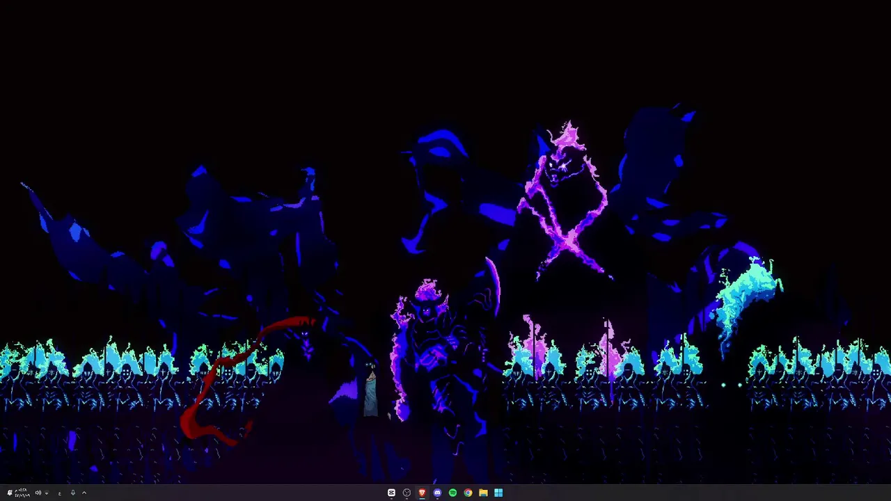This screenshot has height=501, width=891.
Task: Open CapCut from the taskbar
Action: point(391,493)
